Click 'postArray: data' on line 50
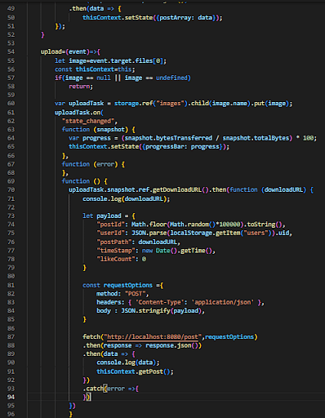The width and height of the screenshot is (325, 418). coord(186,18)
